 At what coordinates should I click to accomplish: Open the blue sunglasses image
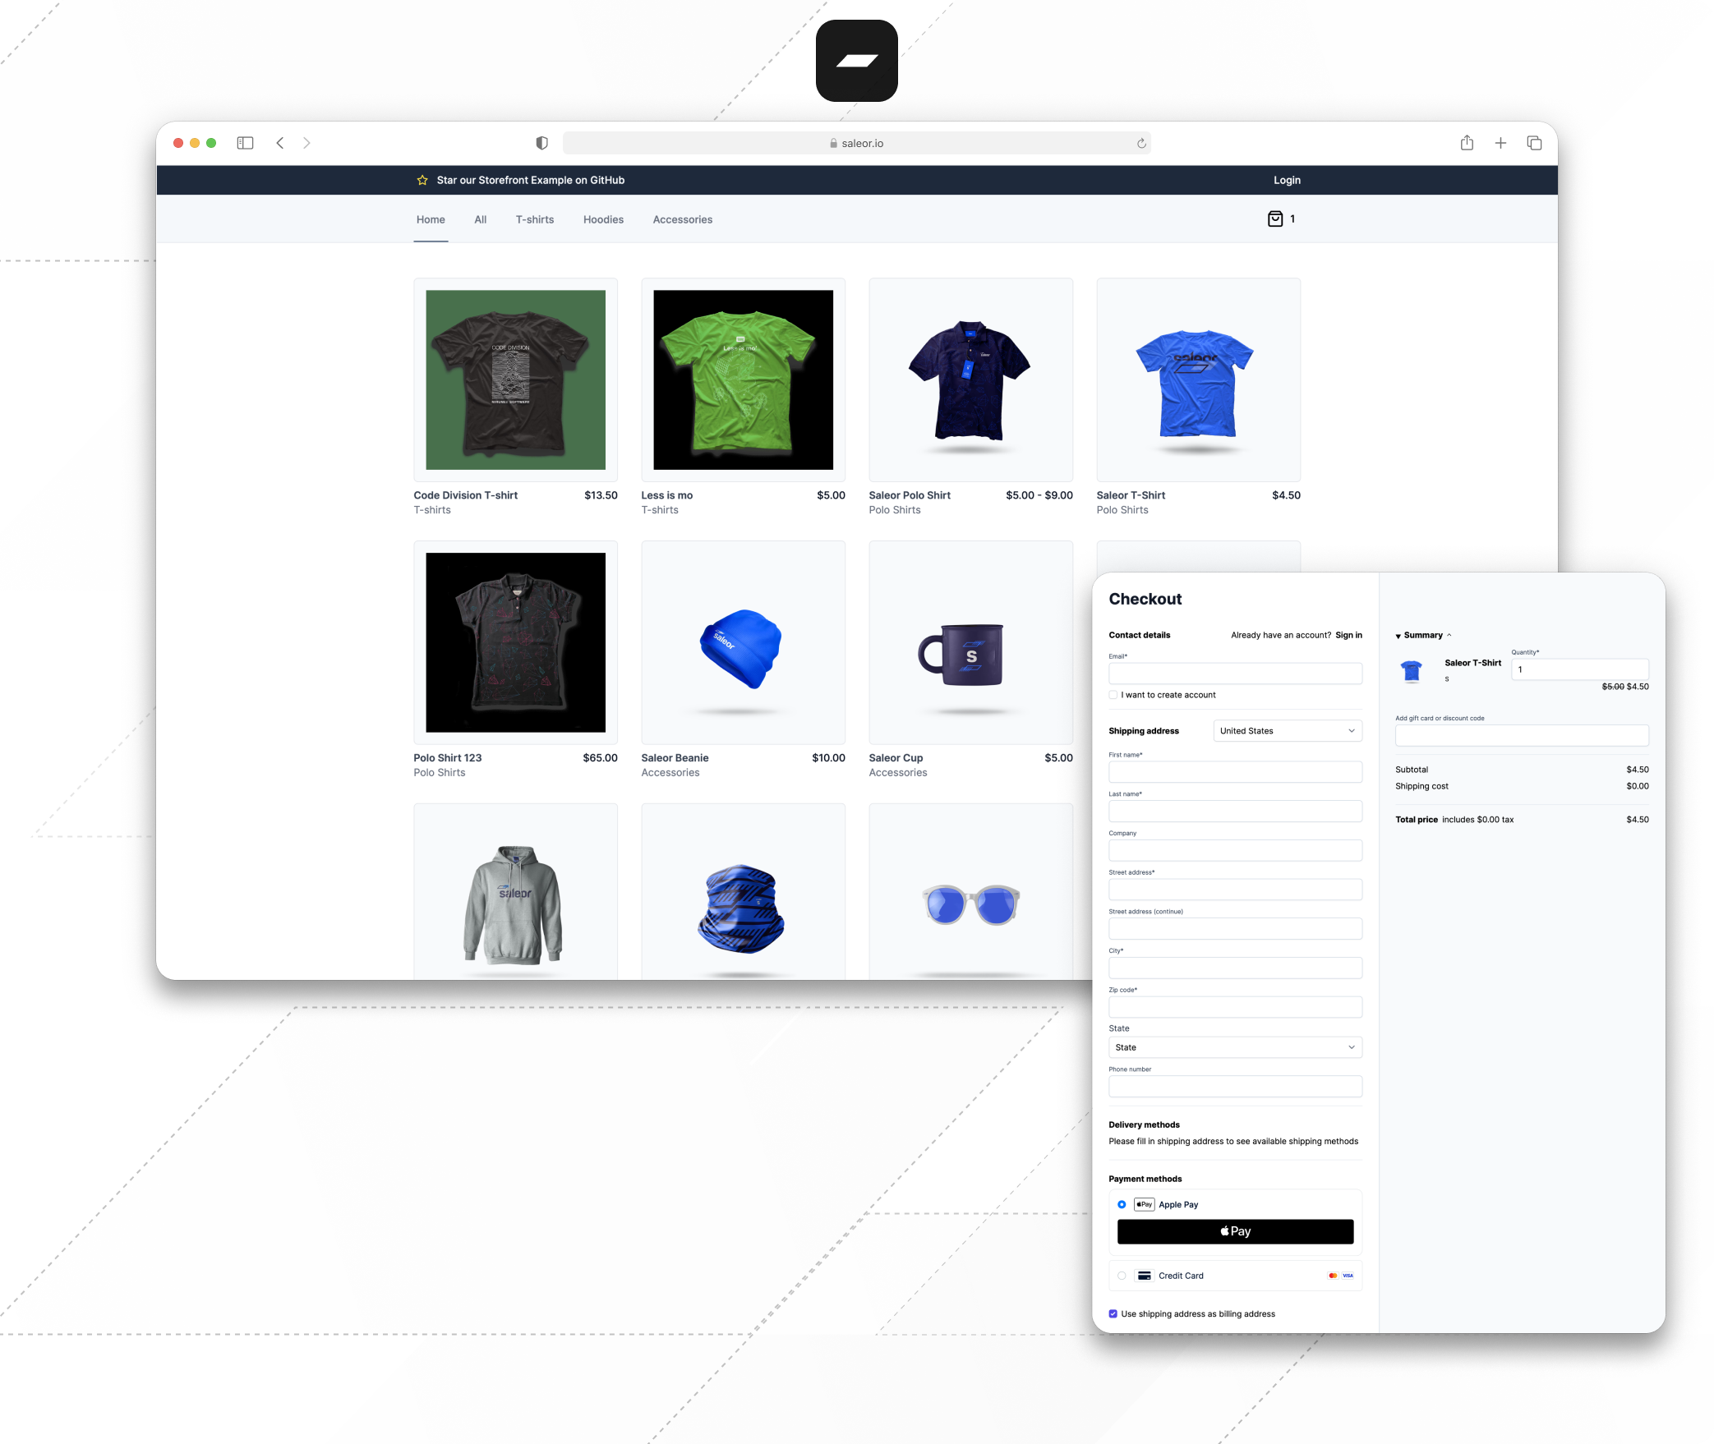pyautogui.click(x=970, y=892)
